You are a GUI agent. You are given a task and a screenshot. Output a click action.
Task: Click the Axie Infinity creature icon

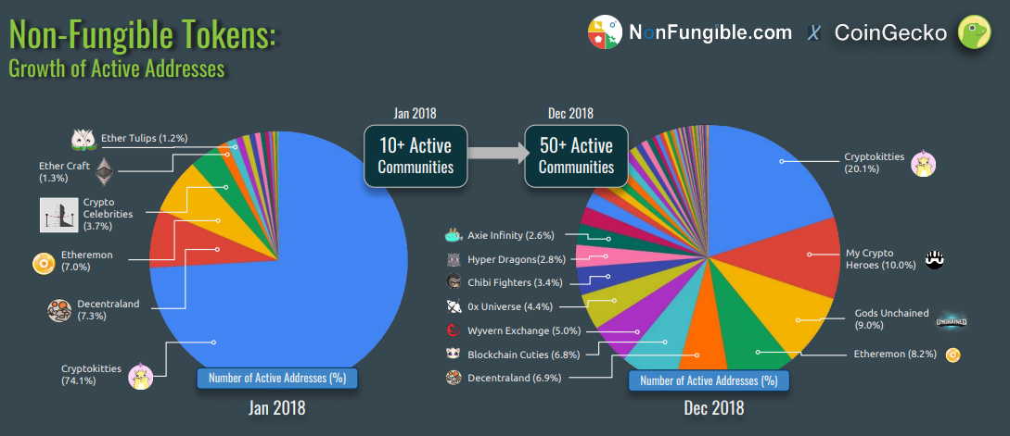tap(454, 235)
